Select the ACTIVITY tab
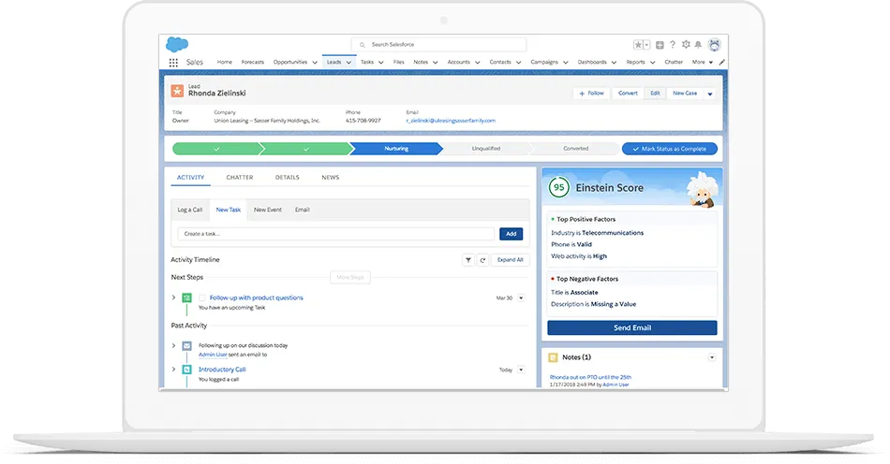 (x=190, y=178)
